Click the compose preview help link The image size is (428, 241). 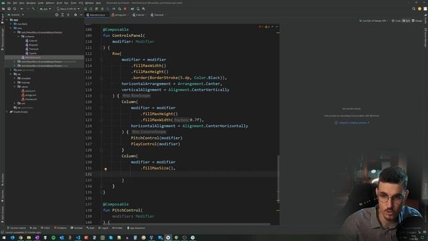coord(352,123)
